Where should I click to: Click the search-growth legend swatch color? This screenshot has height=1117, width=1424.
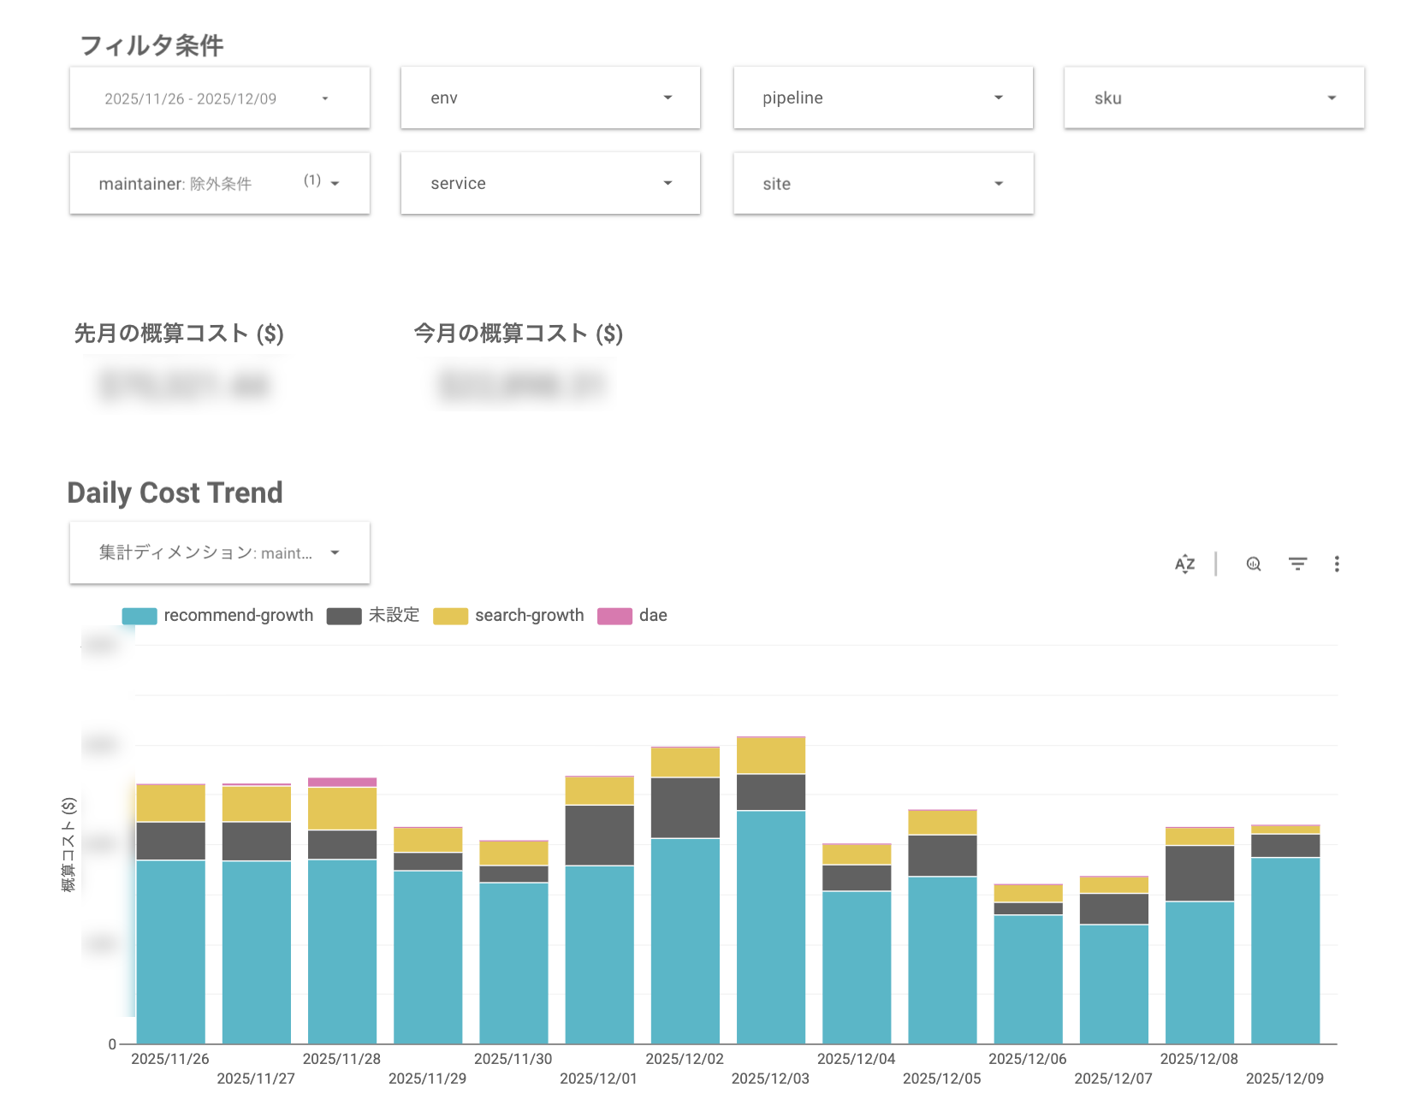(451, 616)
